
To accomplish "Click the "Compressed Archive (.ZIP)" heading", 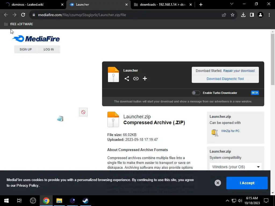I will click(154, 122).
